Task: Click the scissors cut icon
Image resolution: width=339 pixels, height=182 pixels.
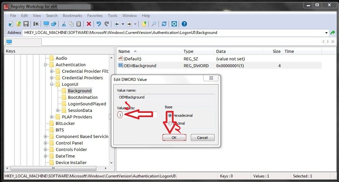Action: tap(64, 24)
